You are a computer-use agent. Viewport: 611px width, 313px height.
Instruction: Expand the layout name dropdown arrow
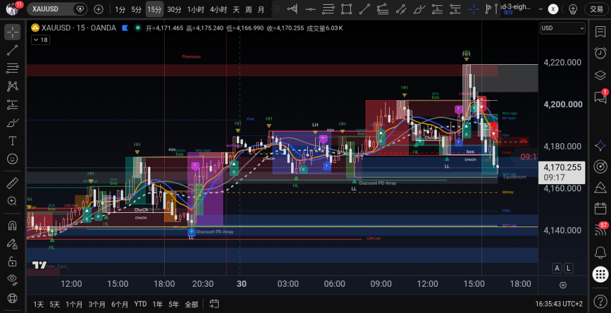pyautogui.click(x=541, y=9)
